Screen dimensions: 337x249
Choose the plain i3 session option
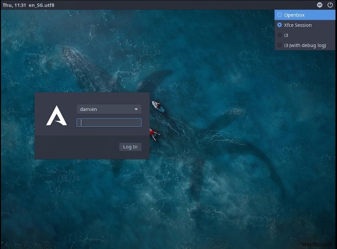point(305,35)
